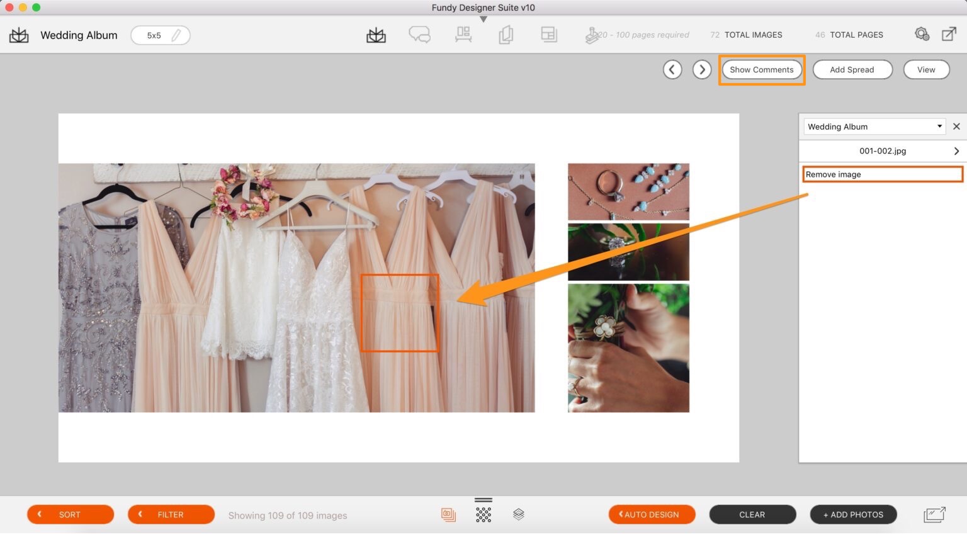Click the dotted grid view icon

[483, 515]
